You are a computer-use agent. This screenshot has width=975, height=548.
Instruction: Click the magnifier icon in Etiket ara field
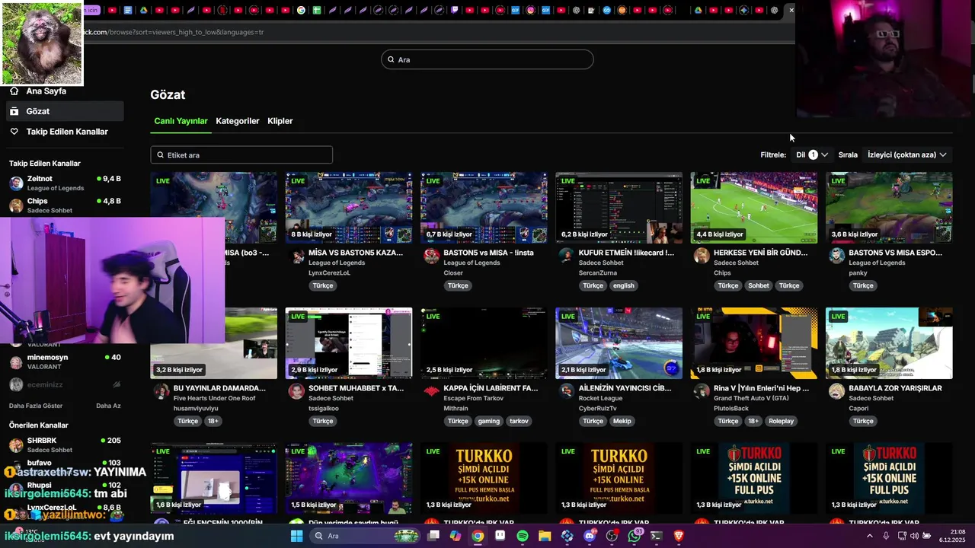tap(160, 155)
